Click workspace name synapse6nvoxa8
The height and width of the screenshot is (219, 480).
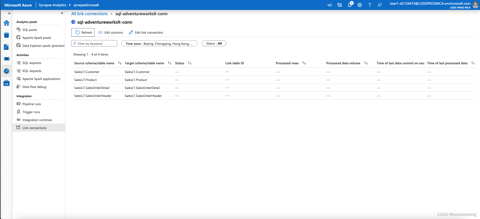click(x=86, y=5)
